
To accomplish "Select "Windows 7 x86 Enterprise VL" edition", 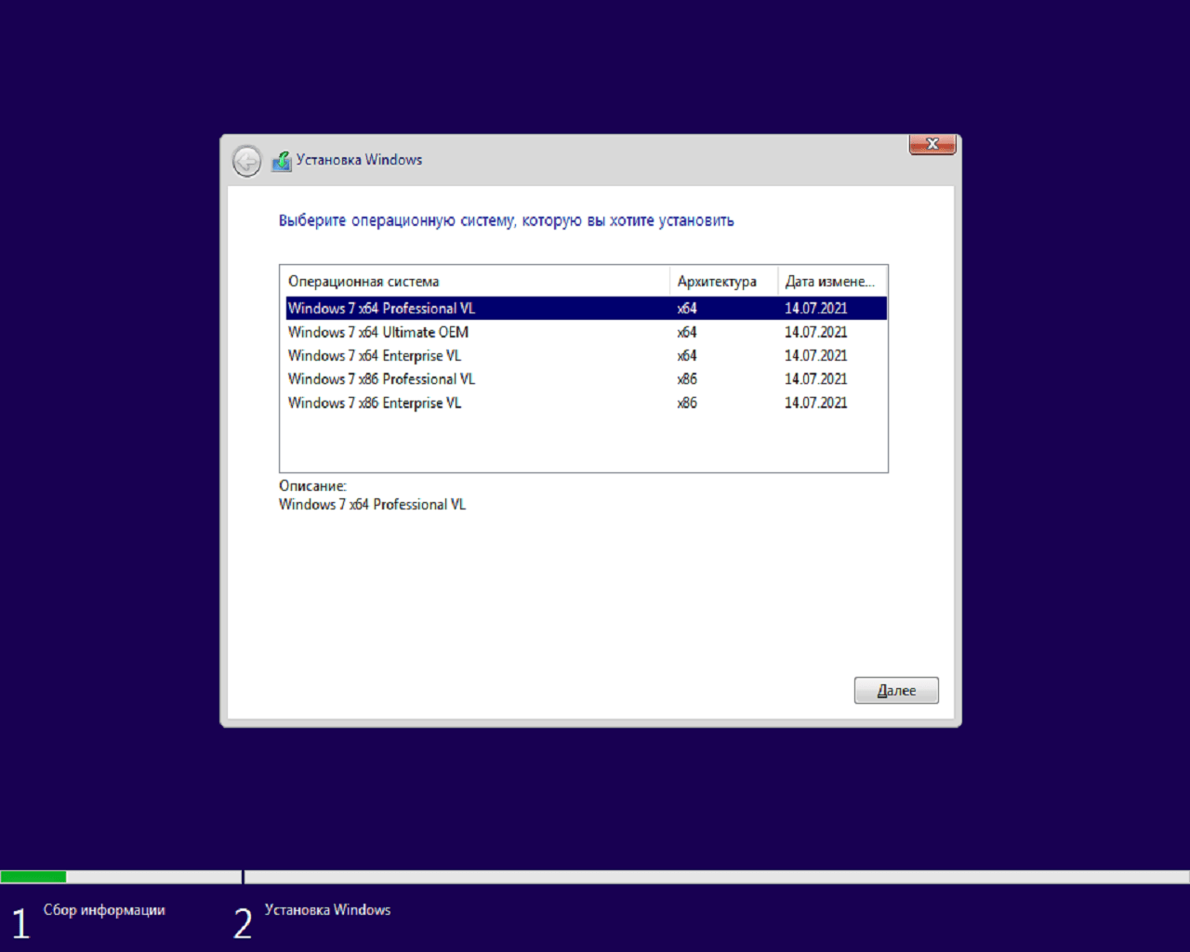I will click(374, 403).
